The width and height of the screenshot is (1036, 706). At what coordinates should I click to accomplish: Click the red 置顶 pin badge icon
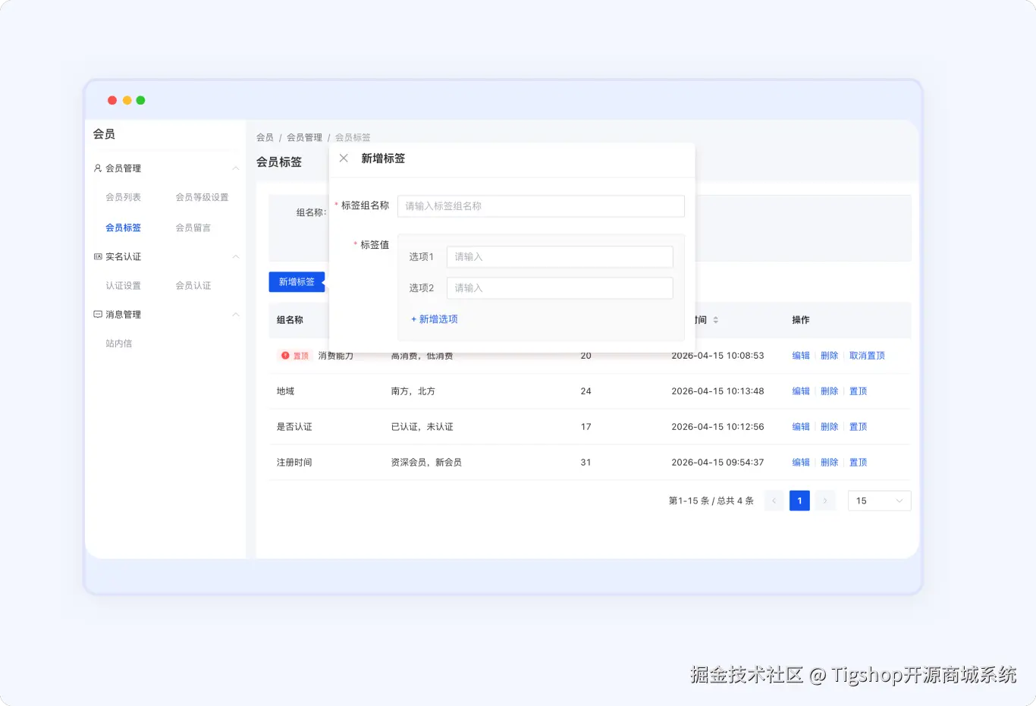285,356
